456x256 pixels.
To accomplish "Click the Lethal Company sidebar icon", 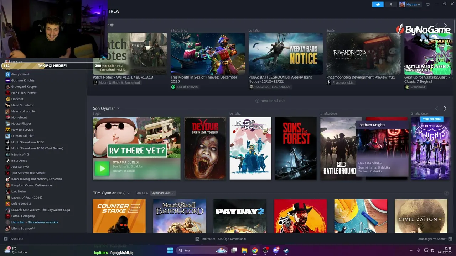I will click(8, 216).
